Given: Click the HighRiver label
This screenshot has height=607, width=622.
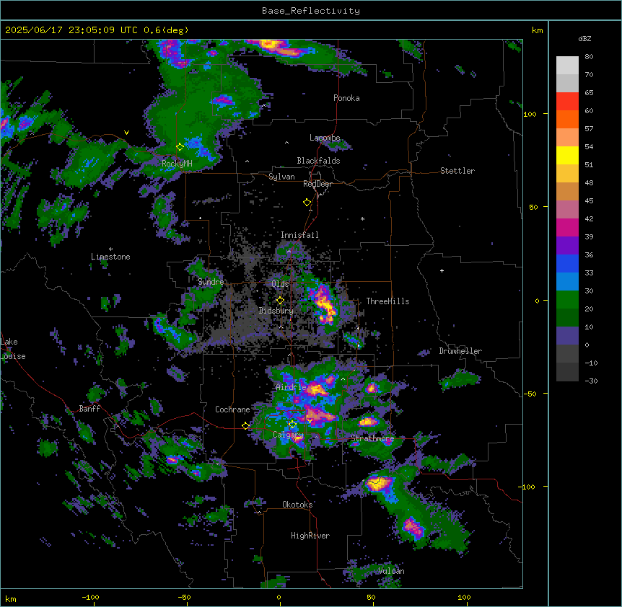Looking at the screenshot, I should click(x=310, y=536).
